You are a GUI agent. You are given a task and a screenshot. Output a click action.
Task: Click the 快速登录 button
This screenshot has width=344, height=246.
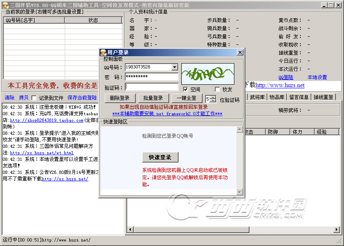[x=160, y=157]
